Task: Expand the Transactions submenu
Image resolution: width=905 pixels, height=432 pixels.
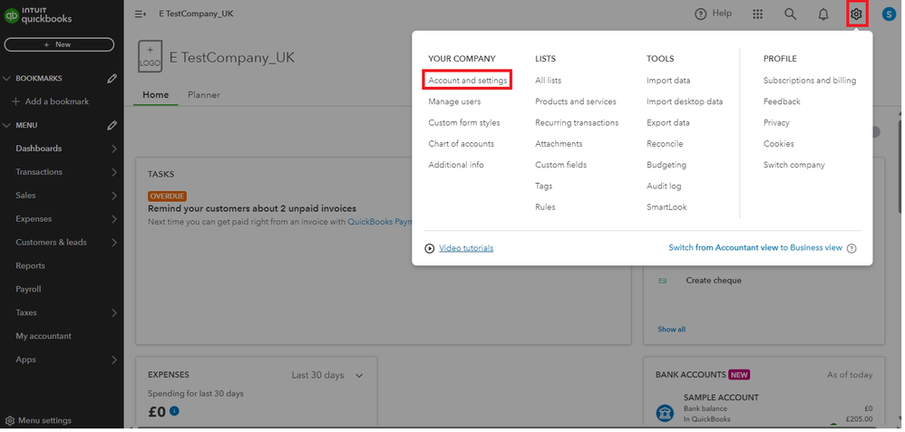Action: [x=114, y=172]
